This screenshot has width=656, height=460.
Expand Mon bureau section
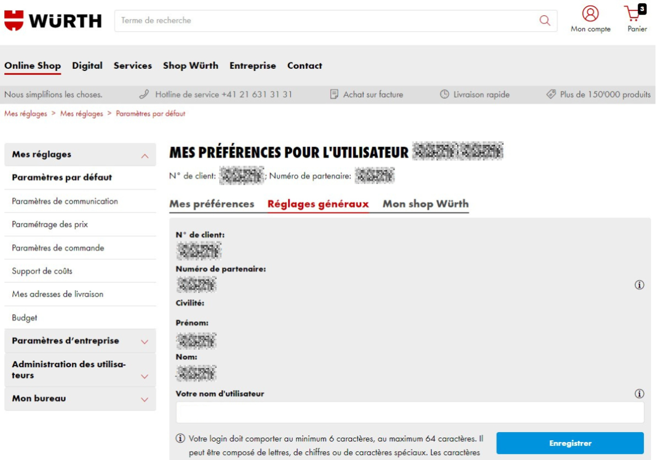tap(144, 400)
